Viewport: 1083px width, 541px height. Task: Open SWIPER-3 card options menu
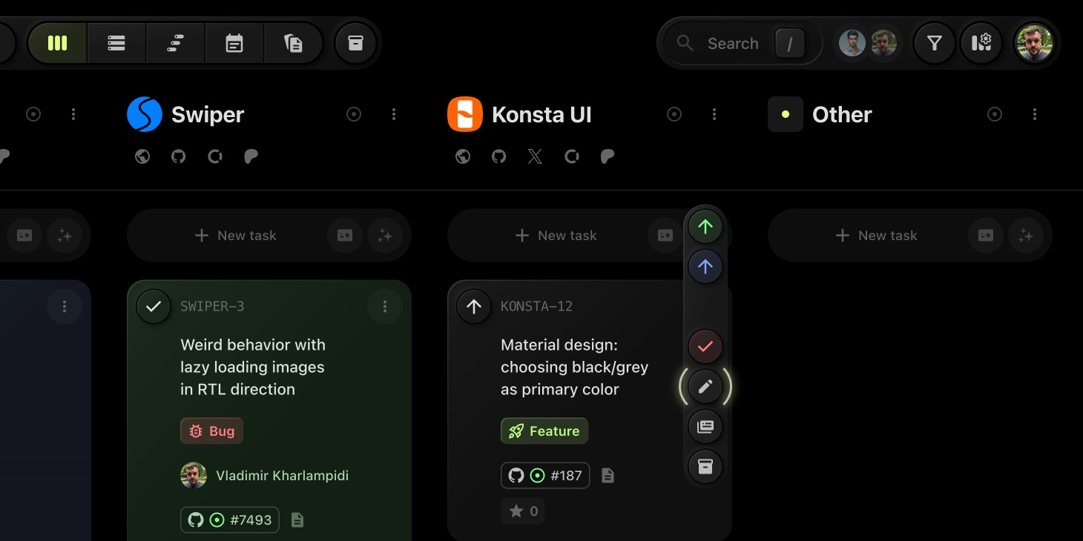coord(385,306)
